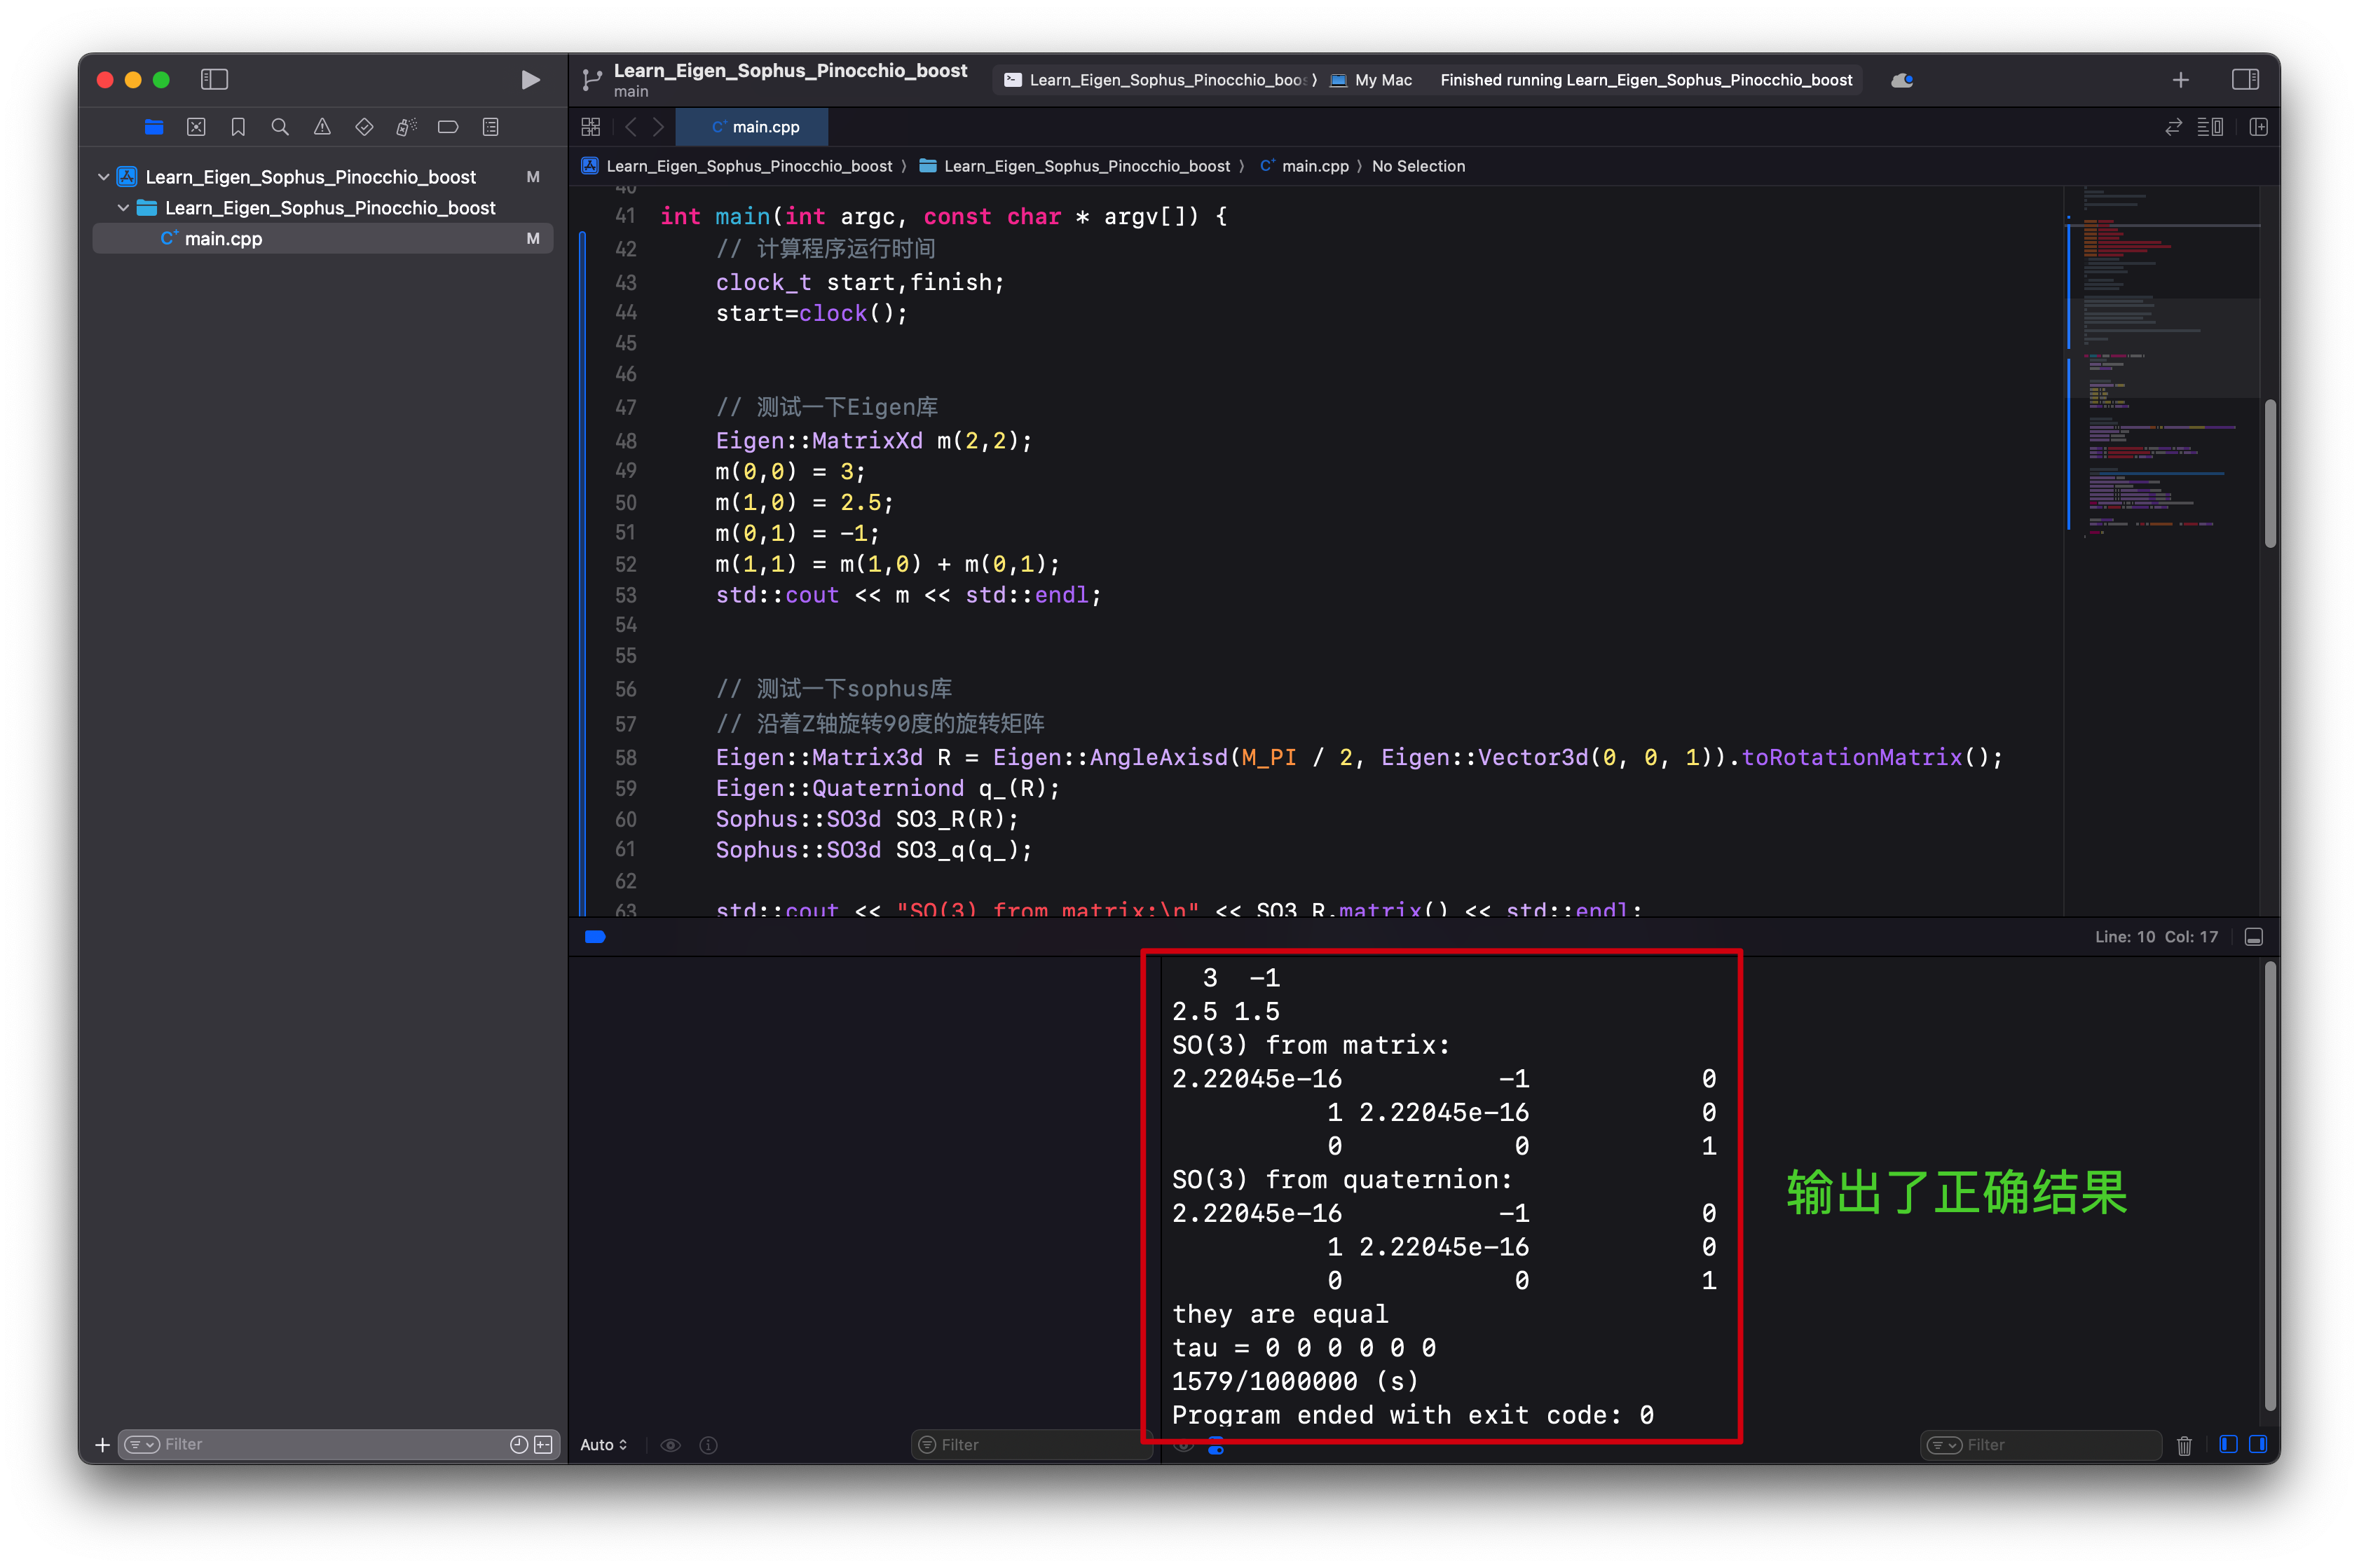Image resolution: width=2359 pixels, height=1568 pixels.
Task: Open the Test navigator diamond icon
Action: tap(364, 127)
